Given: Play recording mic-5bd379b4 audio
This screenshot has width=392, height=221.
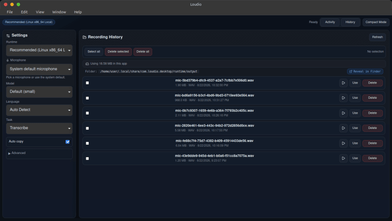Looking at the screenshot, I should coord(343,83).
